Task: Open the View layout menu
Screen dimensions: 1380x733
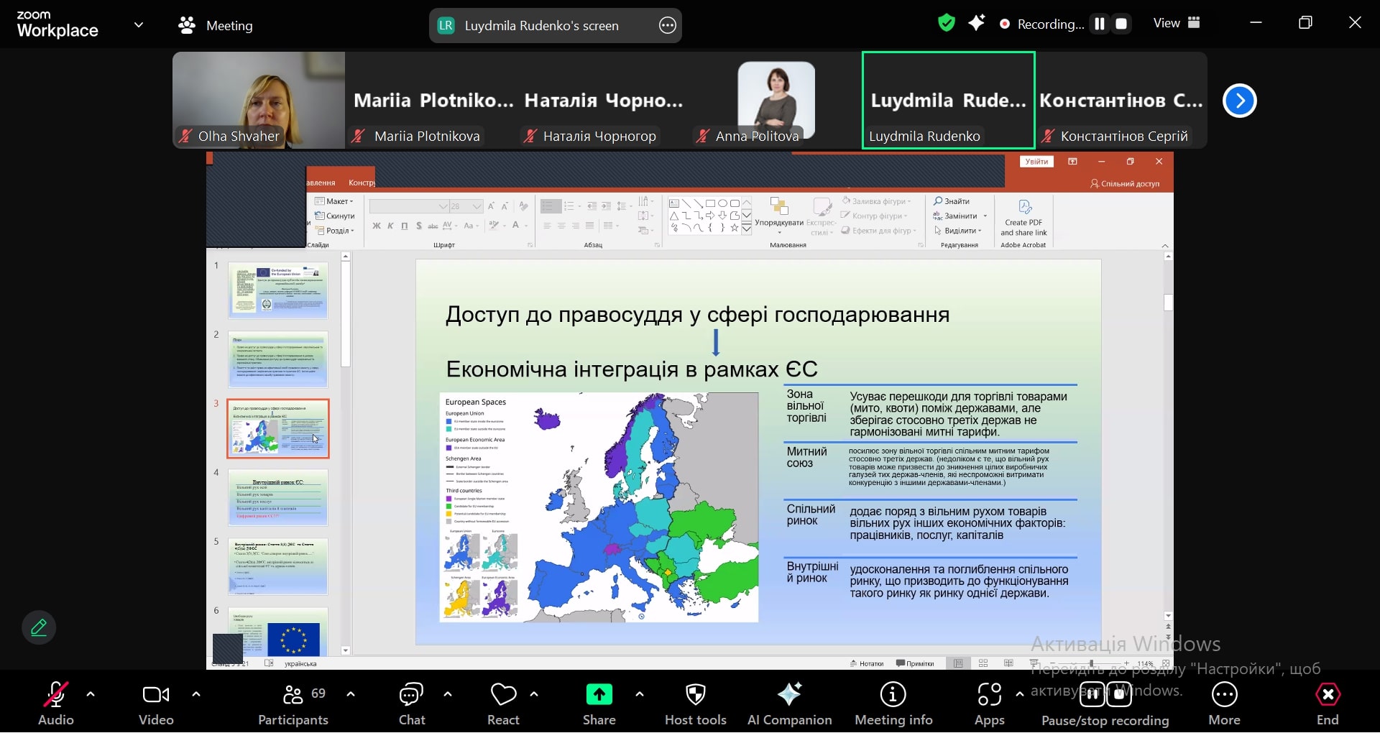Action: coord(1177,23)
